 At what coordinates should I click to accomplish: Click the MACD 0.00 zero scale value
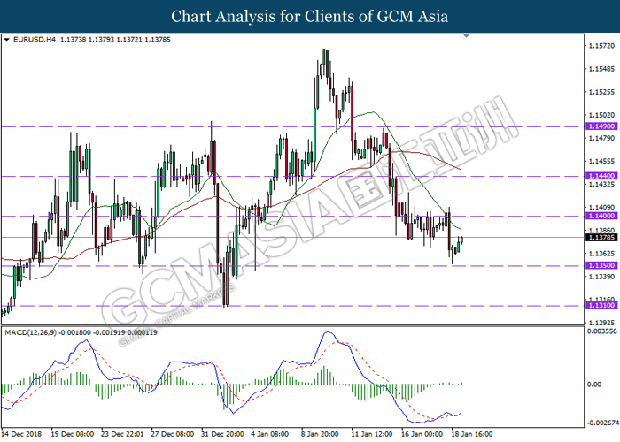tap(594, 385)
